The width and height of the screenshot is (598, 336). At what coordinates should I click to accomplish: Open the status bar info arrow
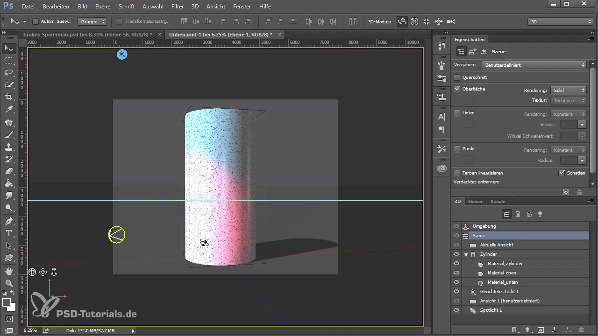pyautogui.click(x=133, y=331)
